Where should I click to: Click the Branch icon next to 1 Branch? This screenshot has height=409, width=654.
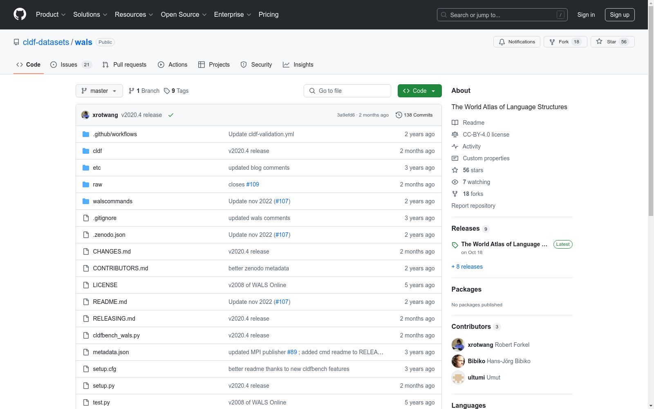click(x=132, y=91)
